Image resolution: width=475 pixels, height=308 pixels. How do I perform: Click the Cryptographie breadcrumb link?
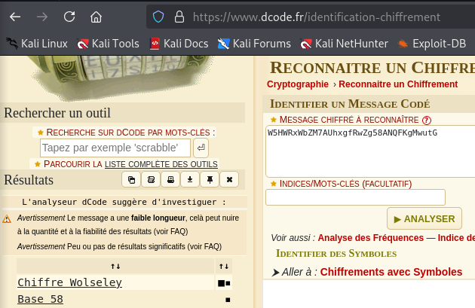pyautogui.click(x=298, y=84)
